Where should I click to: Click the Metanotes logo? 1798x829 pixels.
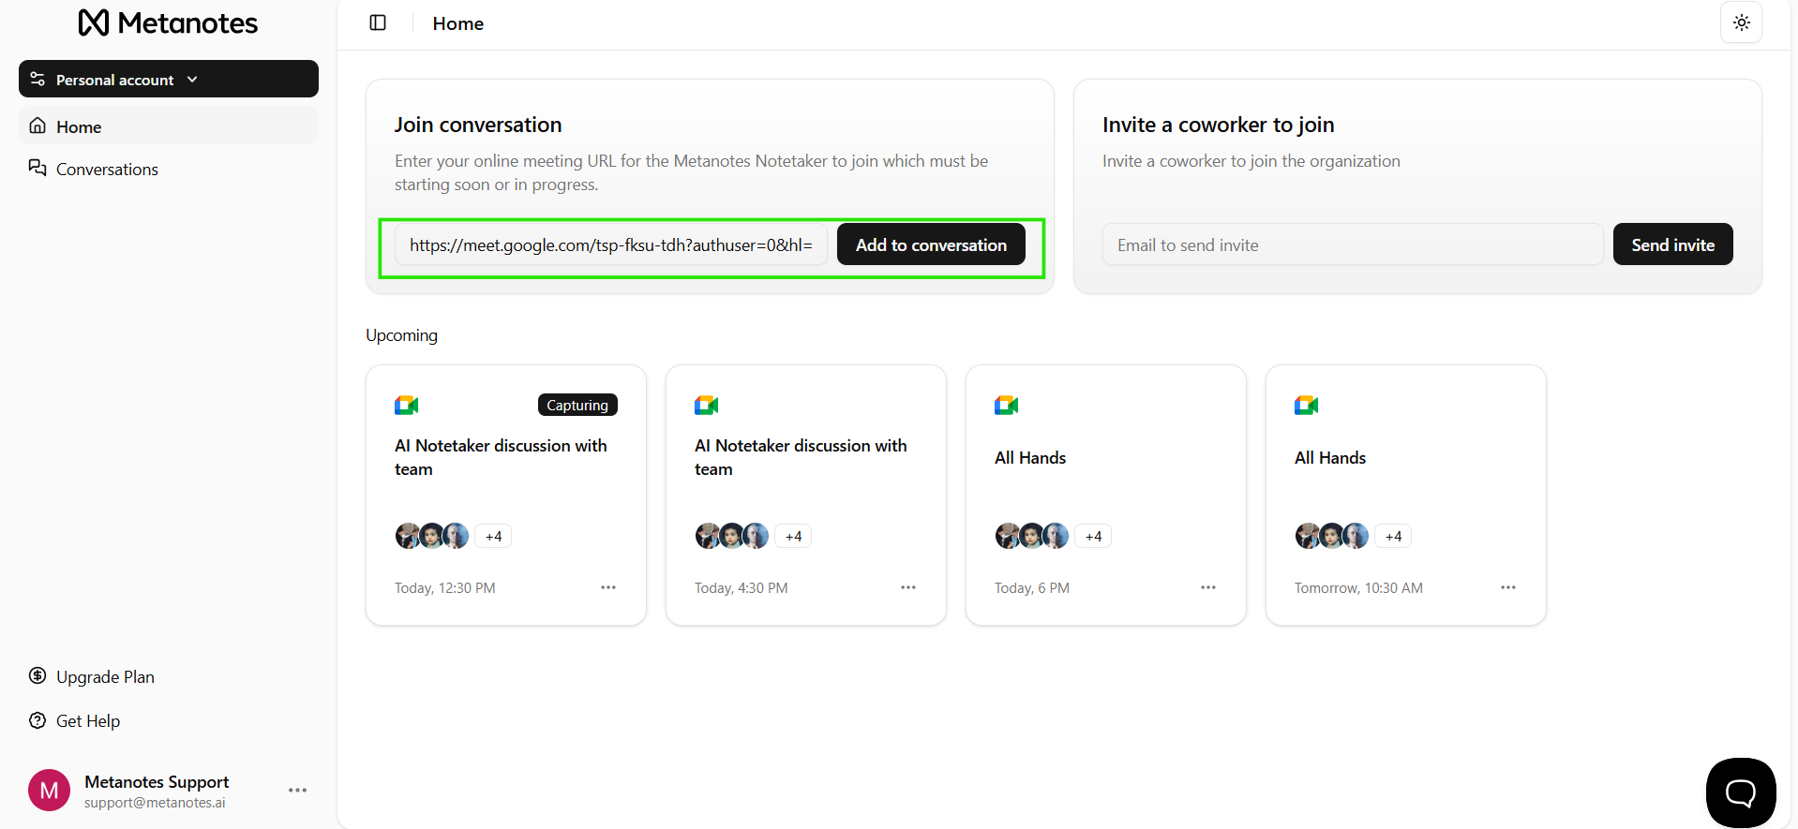(x=168, y=22)
